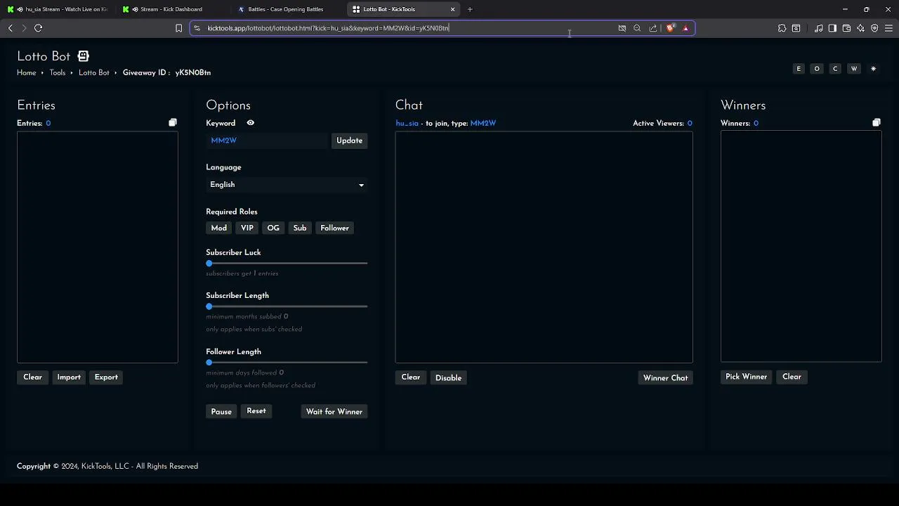The width and height of the screenshot is (899, 506).
Task: Toggle the Sub required role
Action: tap(300, 228)
